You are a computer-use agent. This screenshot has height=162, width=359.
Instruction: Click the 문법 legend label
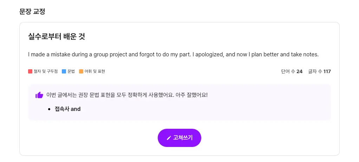71,71
